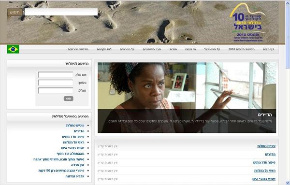Open the fifth film in the sidebar list

click(x=72, y=148)
